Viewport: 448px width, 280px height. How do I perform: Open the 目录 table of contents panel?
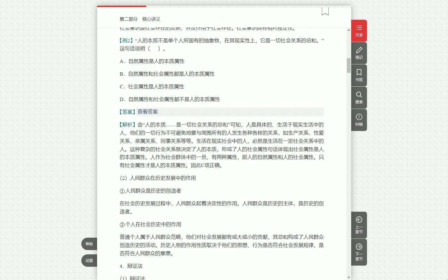click(x=359, y=31)
